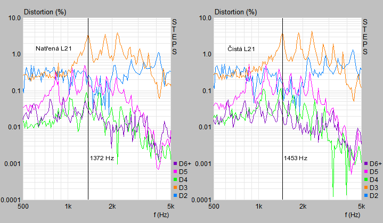Click the Natřená L21 chart annotation

pyautogui.click(x=54, y=48)
